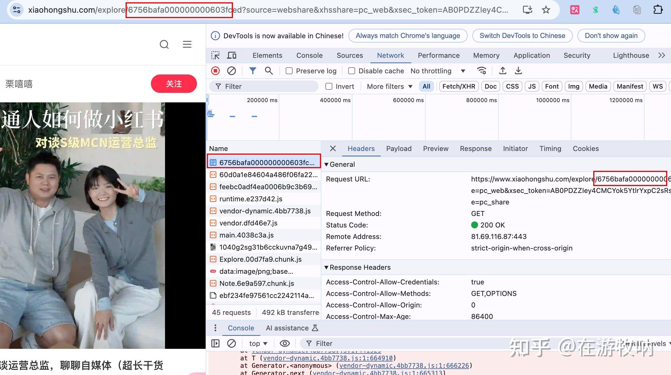Image resolution: width=671 pixels, height=375 pixels.
Task: Bookmark page with star icon
Action: click(x=546, y=10)
